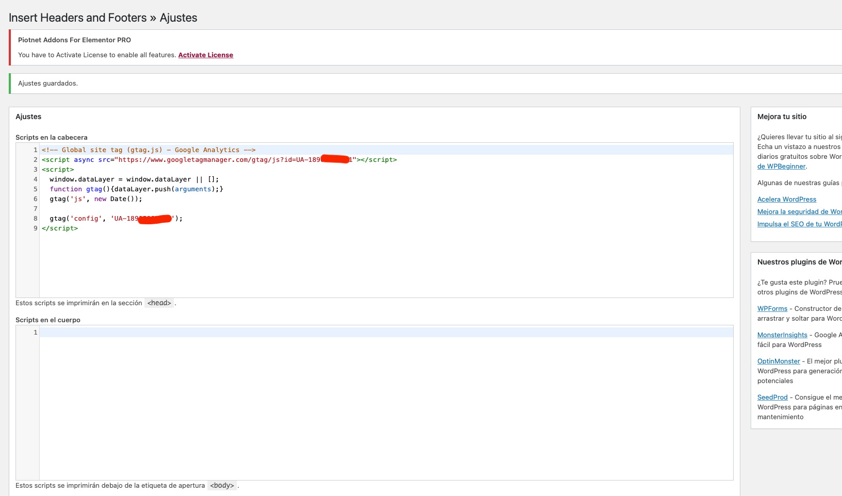
Task: Open the 'de WPBeginner' link
Action: click(x=781, y=167)
